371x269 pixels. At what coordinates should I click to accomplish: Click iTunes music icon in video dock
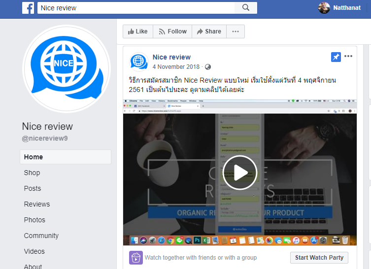(x=296, y=240)
